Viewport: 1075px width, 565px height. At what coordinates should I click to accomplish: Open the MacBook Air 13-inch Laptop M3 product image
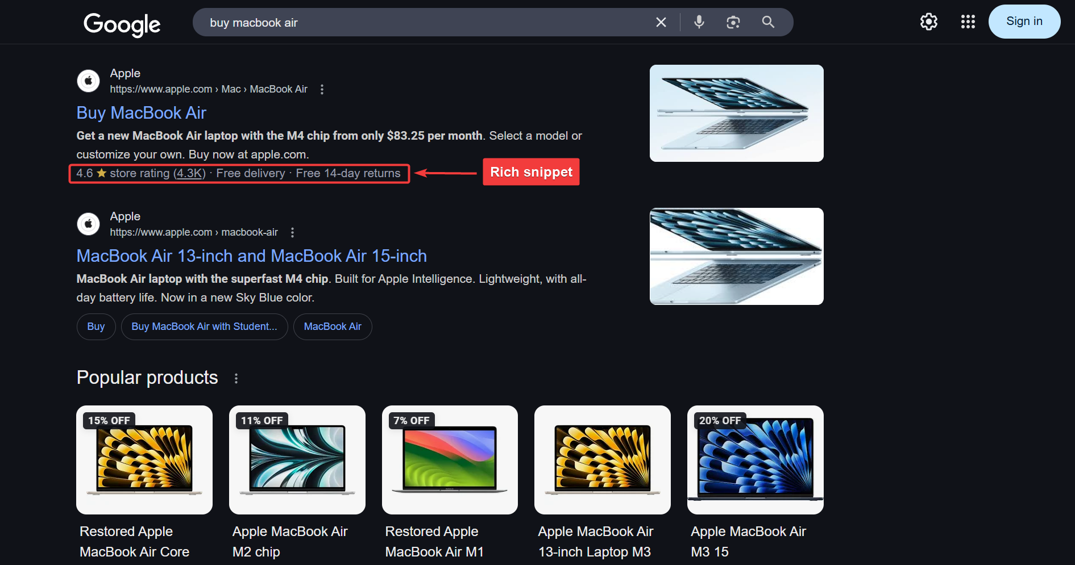pyautogui.click(x=603, y=460)
